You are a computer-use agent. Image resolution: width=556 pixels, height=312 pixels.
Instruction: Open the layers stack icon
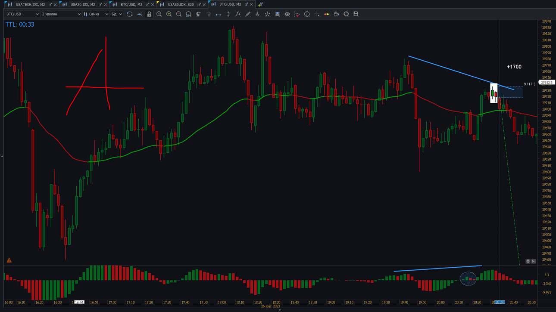point(277,14)
